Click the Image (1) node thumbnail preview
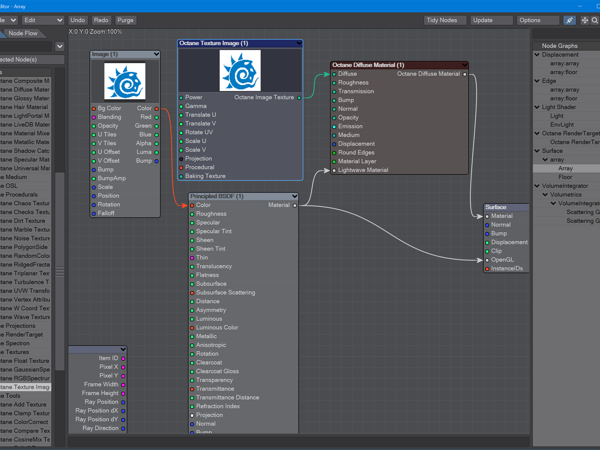The width and height of the screenshot is (600, 450). point(125,81)
